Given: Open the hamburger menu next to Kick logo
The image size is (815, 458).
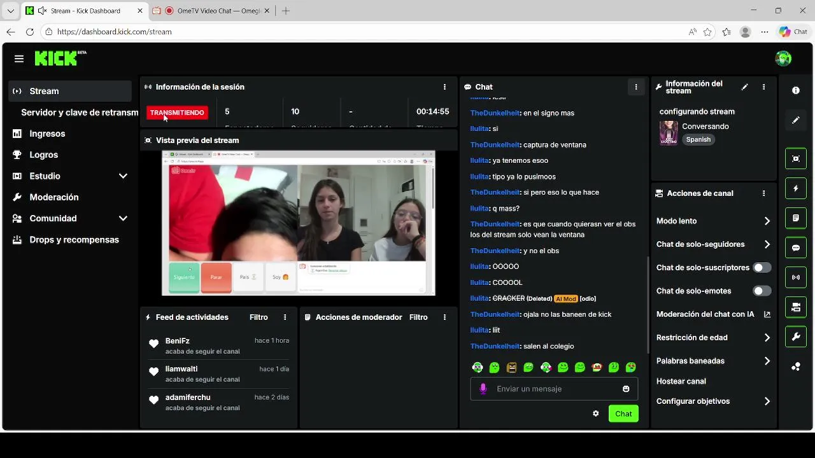Looking at the screenshot, I should [19, 59].
